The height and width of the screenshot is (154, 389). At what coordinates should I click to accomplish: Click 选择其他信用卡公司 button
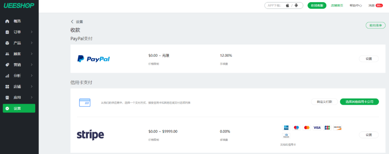click(359, 102)
